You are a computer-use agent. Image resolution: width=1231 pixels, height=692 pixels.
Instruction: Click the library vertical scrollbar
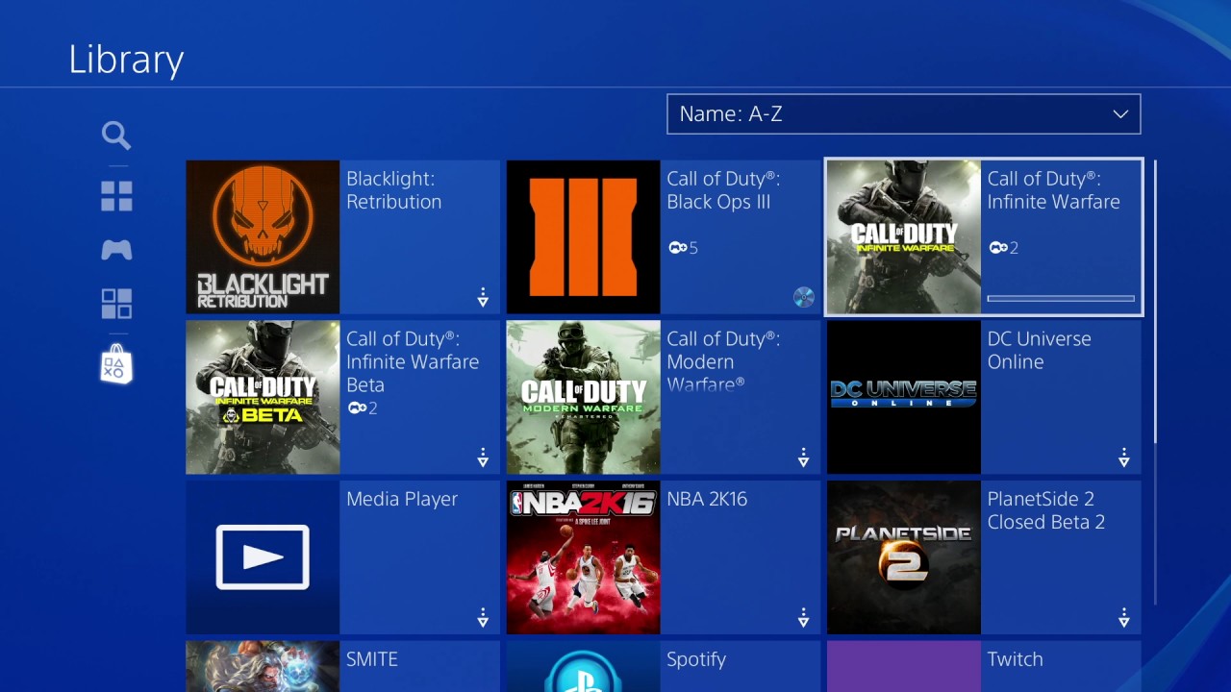pyautogui.click(x=1154, y=303)
